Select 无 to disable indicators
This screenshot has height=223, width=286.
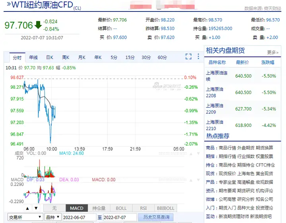(x=54, y=208)
